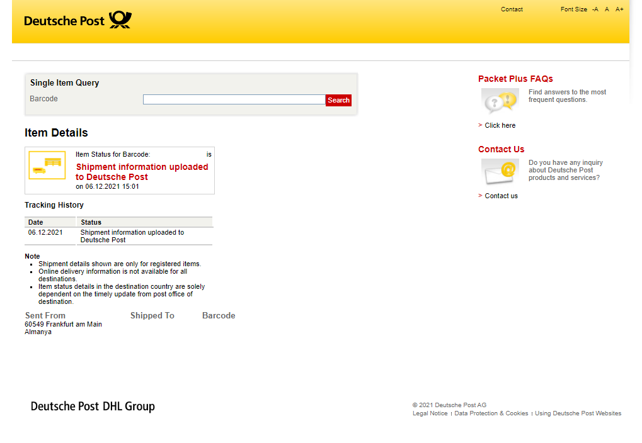Click the 'Sent From' heading
Viewport: 642px width, 443px height.
coord(45,315)
